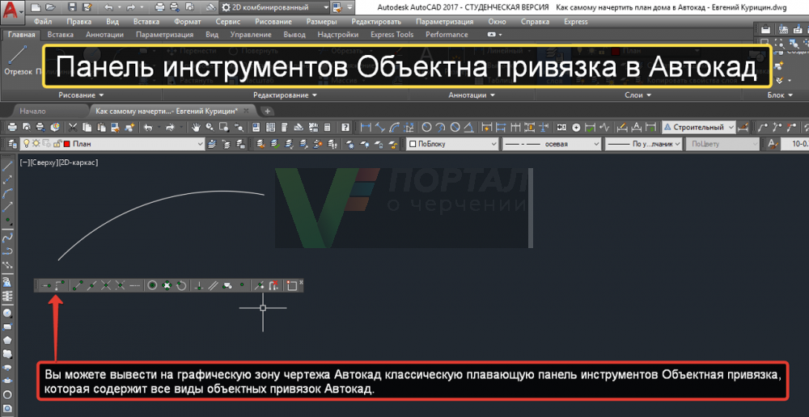Toggle the layer freeze sun icon
The width and height of the screenshot is (809, 417).
point(36,144)
